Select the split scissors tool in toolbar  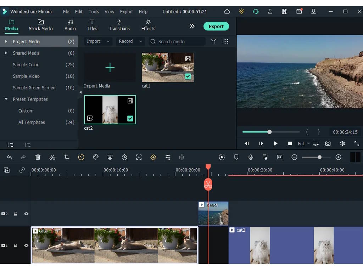tap(52, 157)
